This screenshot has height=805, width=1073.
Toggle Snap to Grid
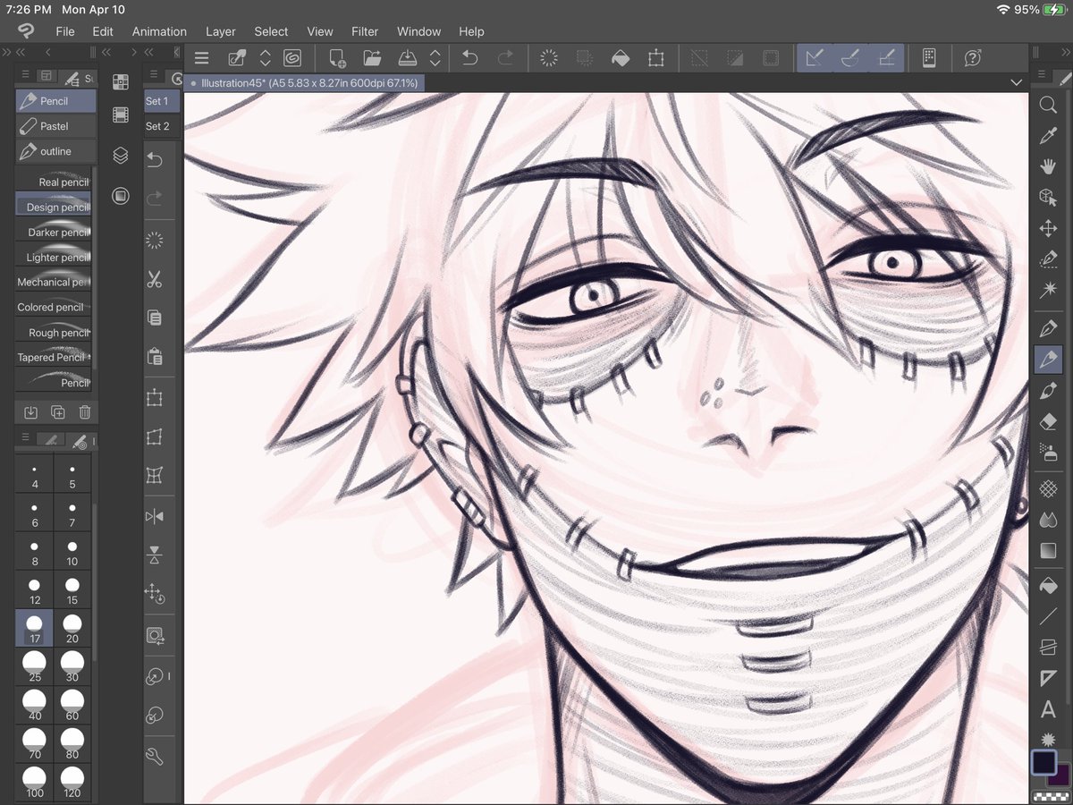[886, 58]
